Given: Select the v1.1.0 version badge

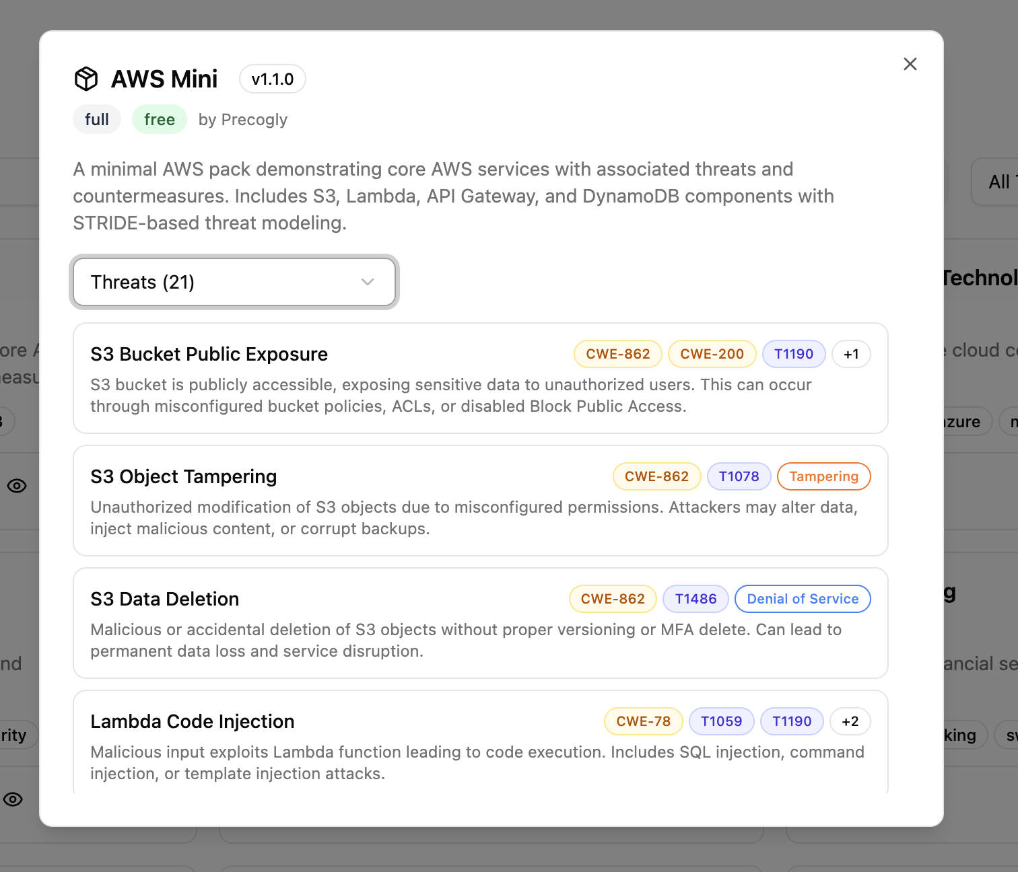Looking at the screenshot, I should 272,79.
